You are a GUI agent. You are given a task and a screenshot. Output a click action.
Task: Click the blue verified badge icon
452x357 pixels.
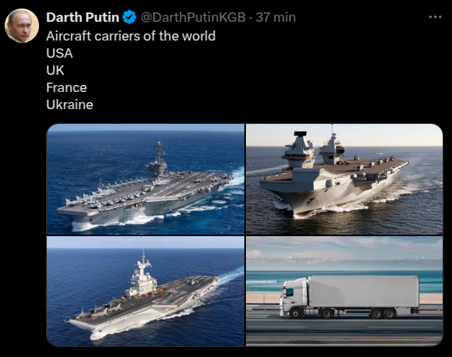coord(130,17)
